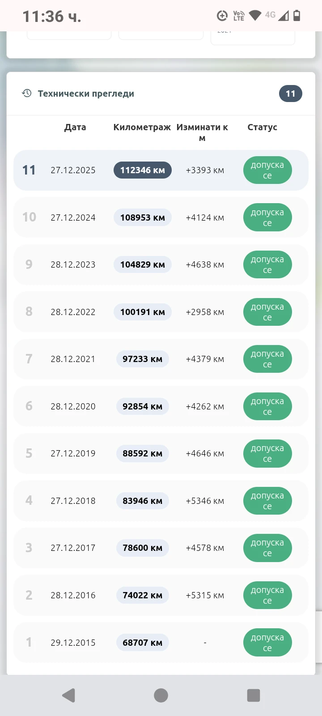This screenshot has width=322, height=716.
Task: Tap the battery icon in status bar
Action: tap(297, 16)
